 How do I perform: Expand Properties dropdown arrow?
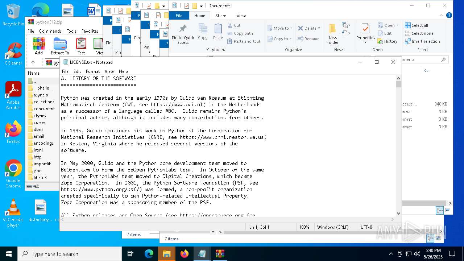365,42
